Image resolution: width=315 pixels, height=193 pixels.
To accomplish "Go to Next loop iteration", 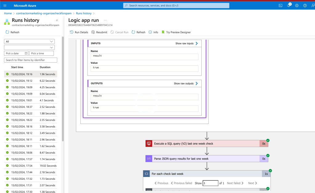I will [252, 183].
